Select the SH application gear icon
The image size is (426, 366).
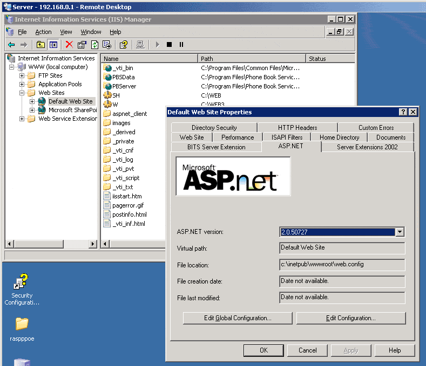click(107, 95)
